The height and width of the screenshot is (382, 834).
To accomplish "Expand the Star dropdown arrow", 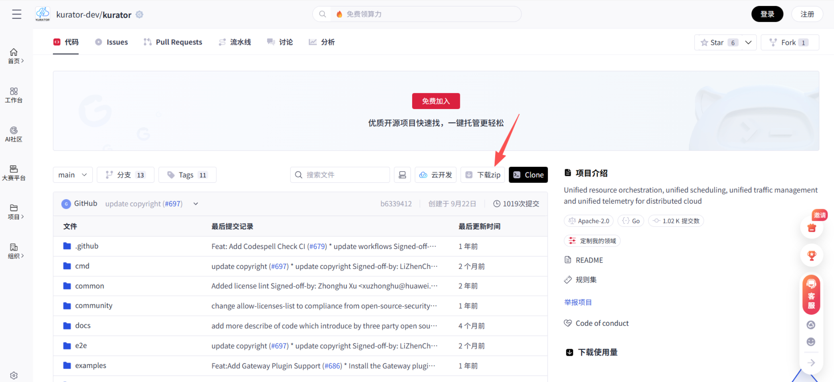I will point(748,42).
